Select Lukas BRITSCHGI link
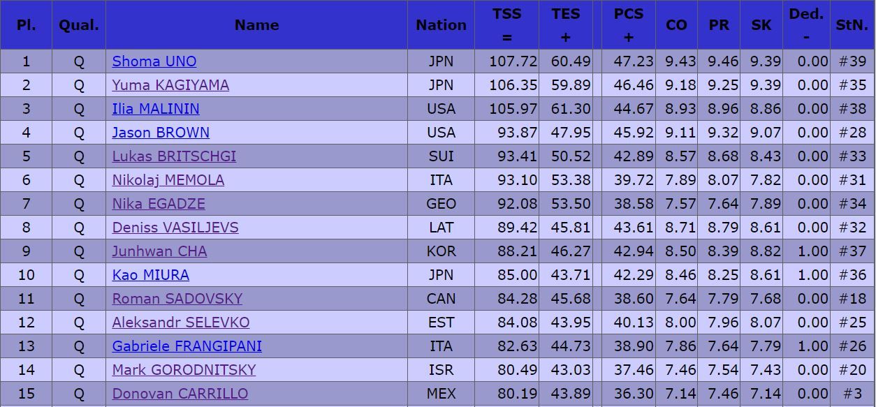The width and height of the screenshot is (876, 407). pos(174,156)
